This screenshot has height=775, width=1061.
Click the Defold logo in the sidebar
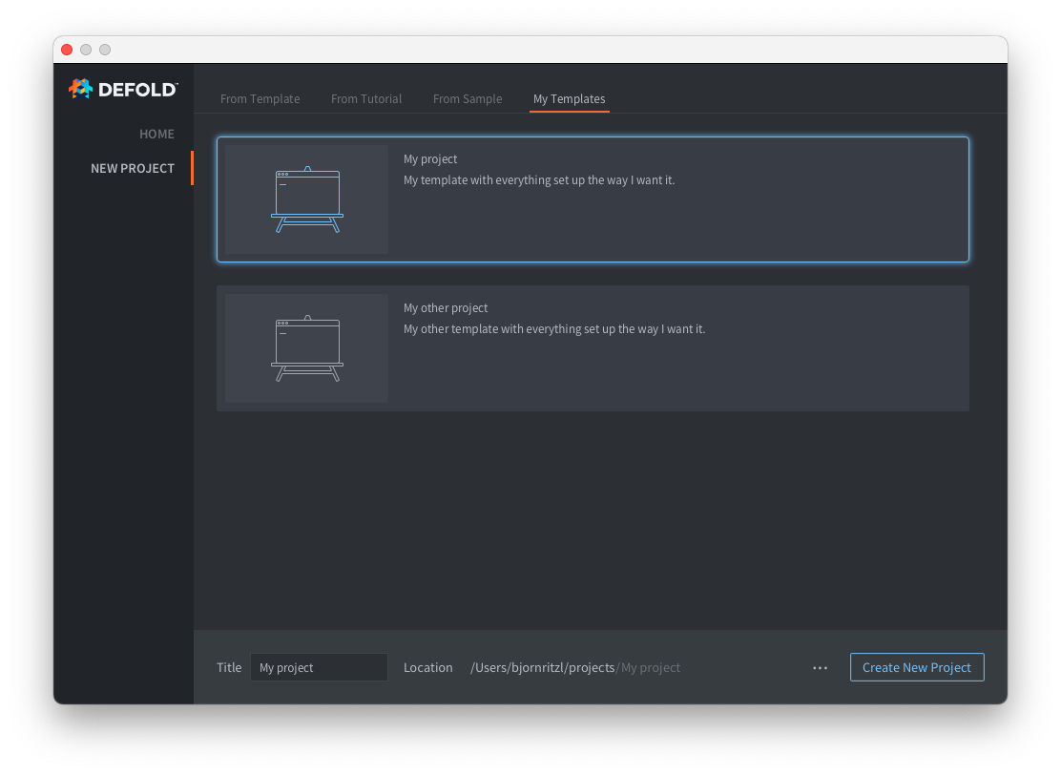tap(123, 88)
